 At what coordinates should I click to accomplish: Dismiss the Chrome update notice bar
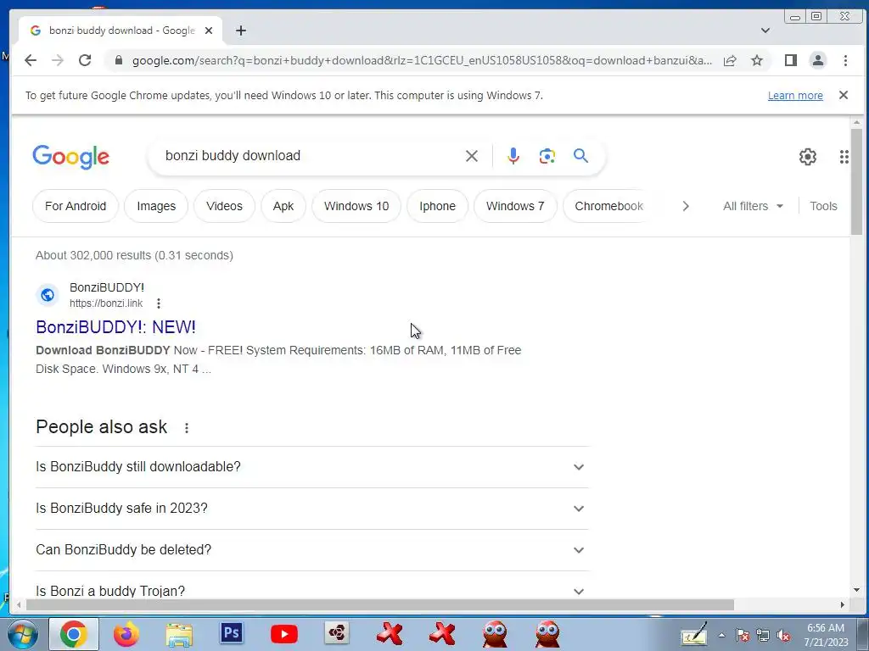coord(844,95)
